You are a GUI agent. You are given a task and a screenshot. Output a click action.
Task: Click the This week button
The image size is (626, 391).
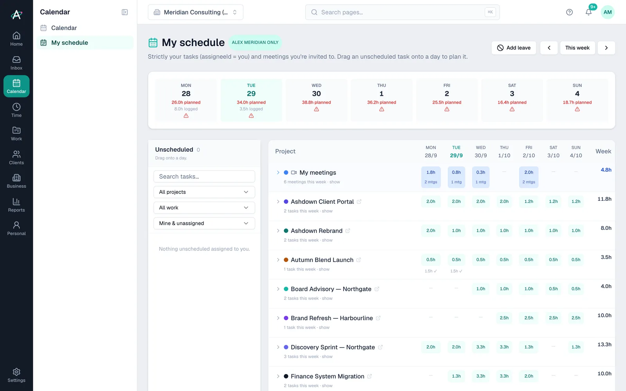coord(577,48)
